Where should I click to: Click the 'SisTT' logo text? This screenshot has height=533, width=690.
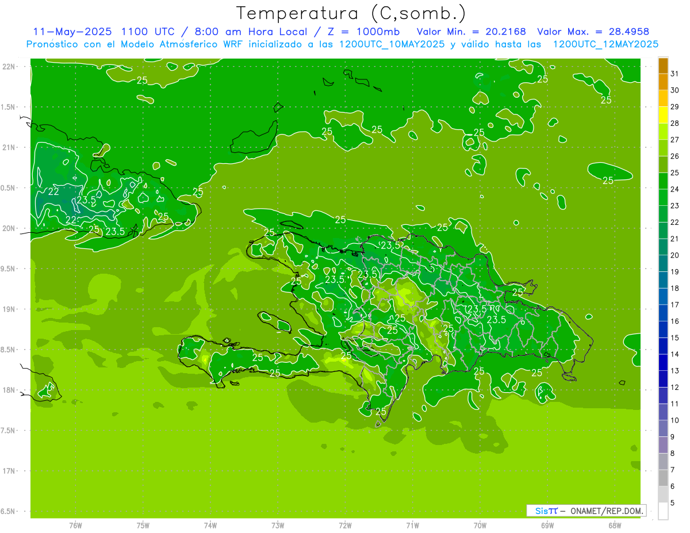pos(546,511)
